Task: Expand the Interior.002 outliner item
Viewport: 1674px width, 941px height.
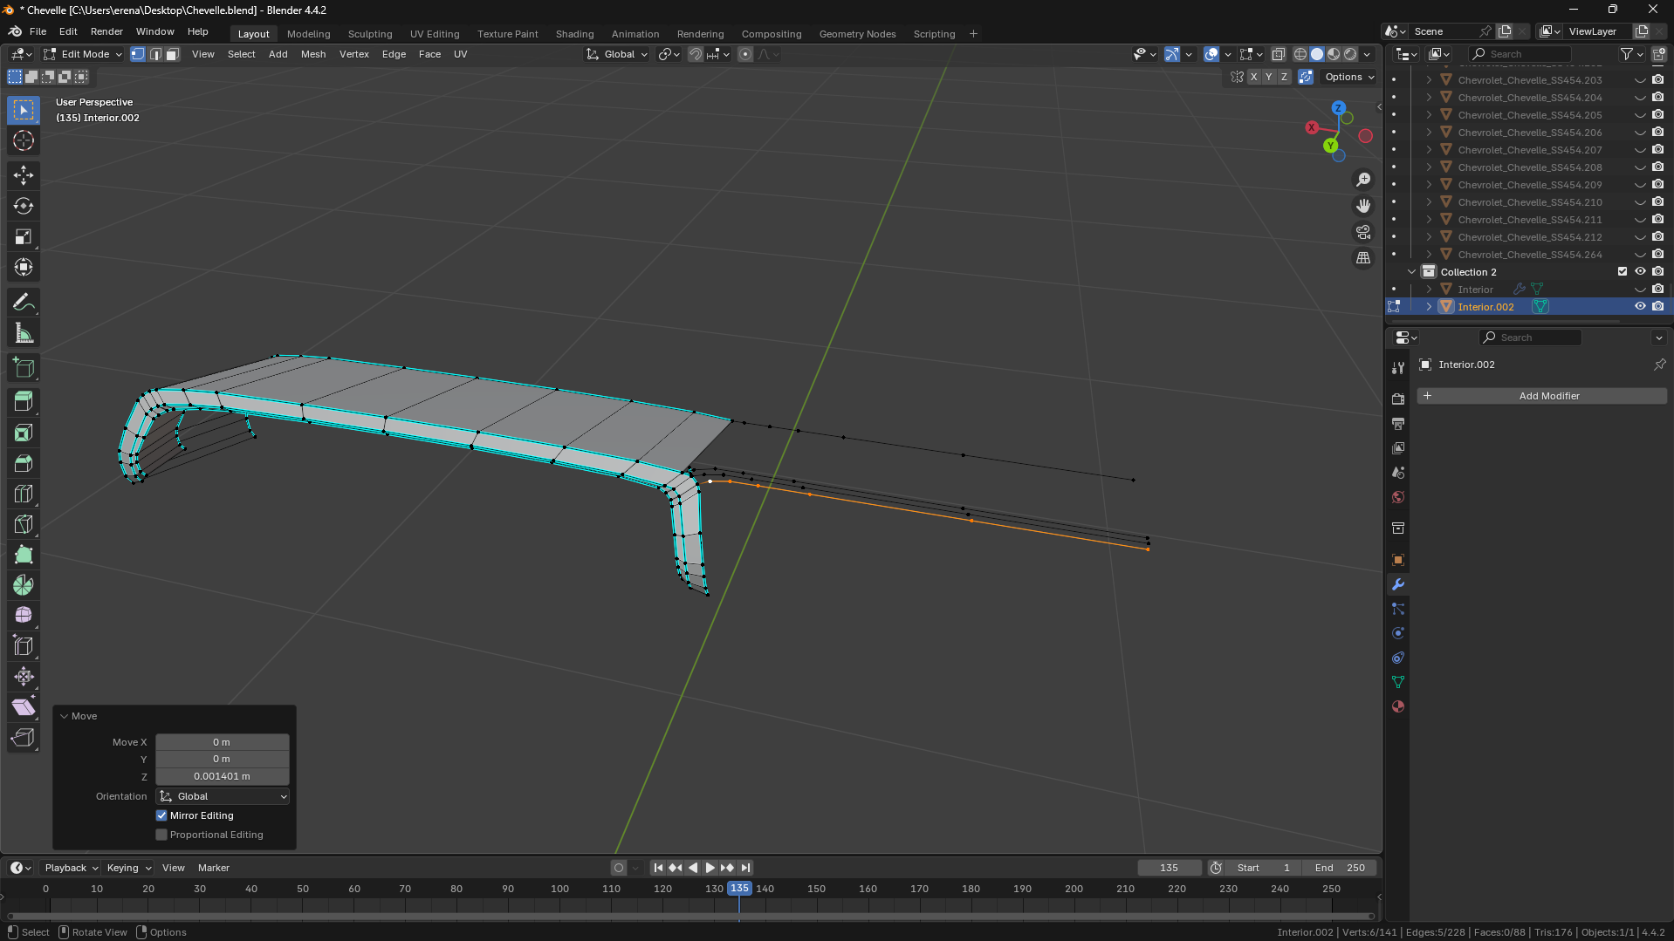Action: [1429, 306]
